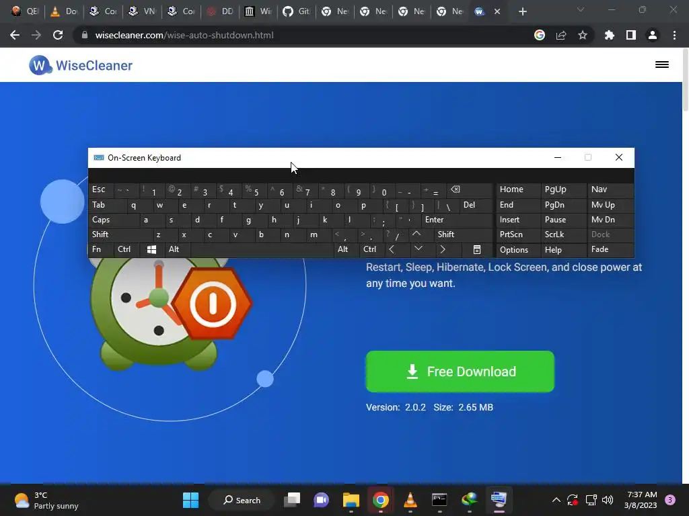
Task: Click Fade key on On-Screen Keyboard
Action: pyautogui.click(x=610, y=249)
